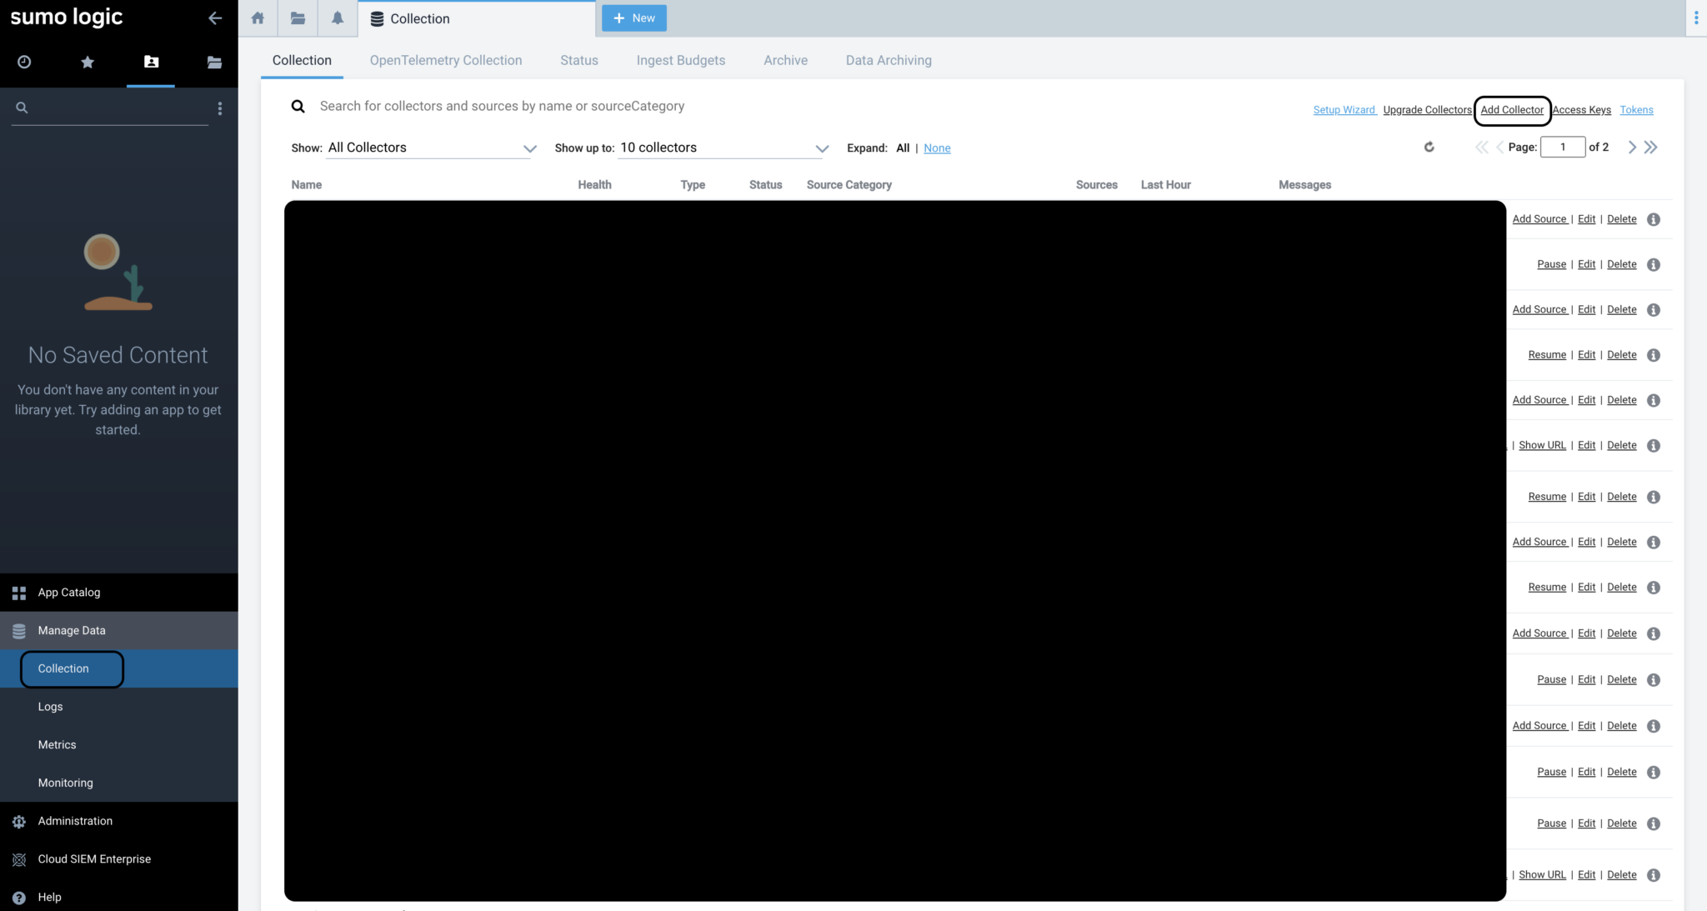
Task: Click the page number input field
Action: click(x=1562, y=148)
